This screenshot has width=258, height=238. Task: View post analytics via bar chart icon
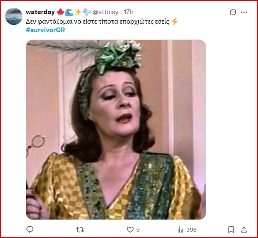180,229
